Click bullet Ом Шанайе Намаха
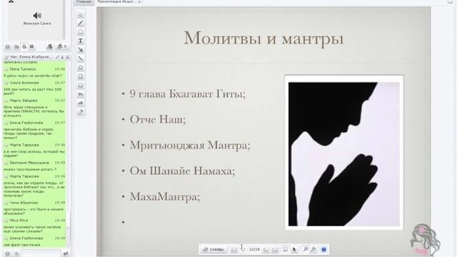 [x=182, y=171]
